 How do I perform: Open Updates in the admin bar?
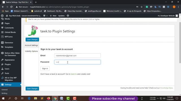[61, 16]
